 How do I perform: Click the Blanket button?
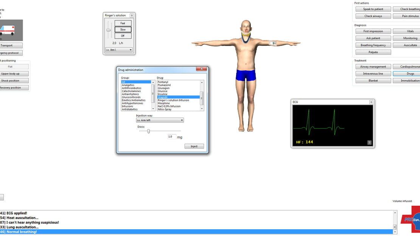(373, 81)
